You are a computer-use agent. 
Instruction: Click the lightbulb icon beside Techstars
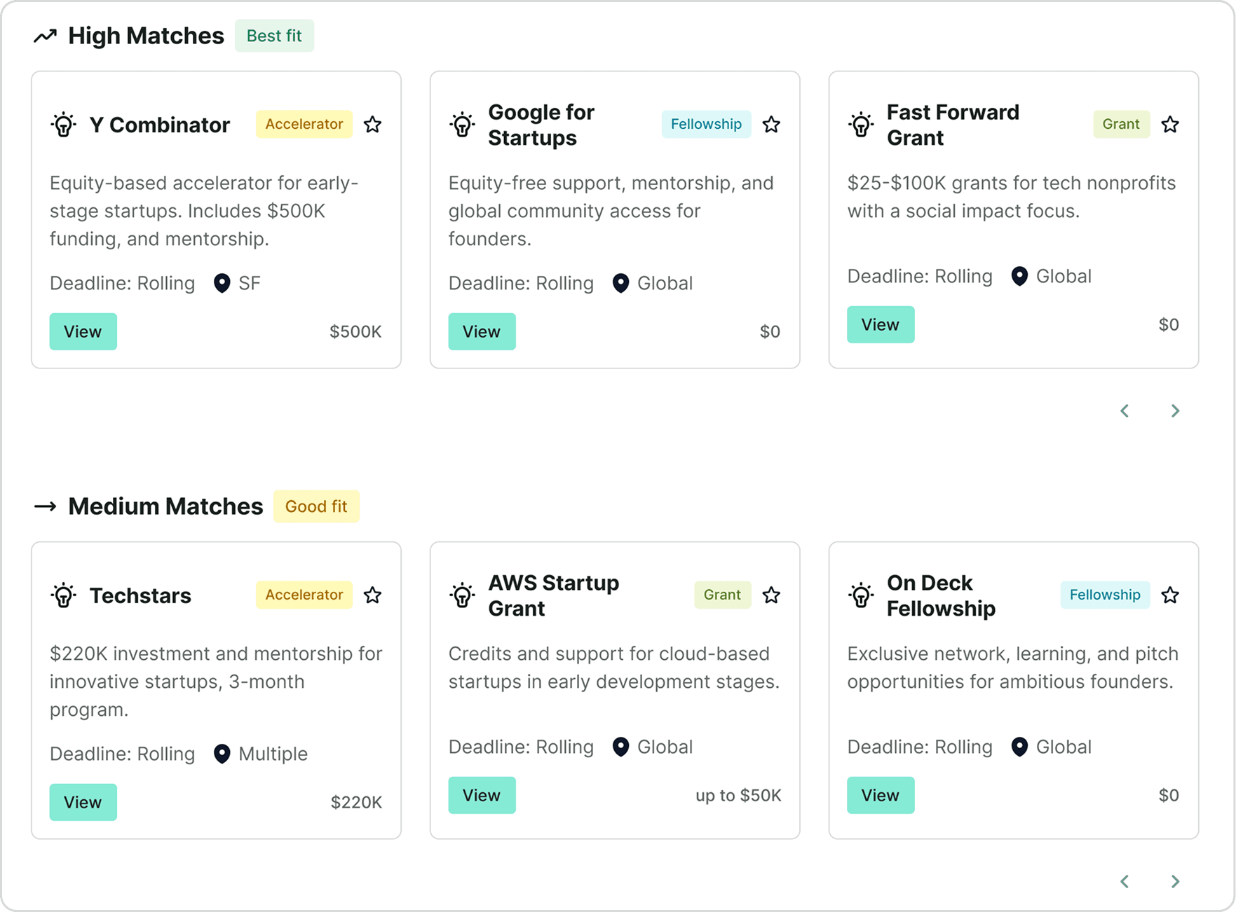[x=64, y=595]
